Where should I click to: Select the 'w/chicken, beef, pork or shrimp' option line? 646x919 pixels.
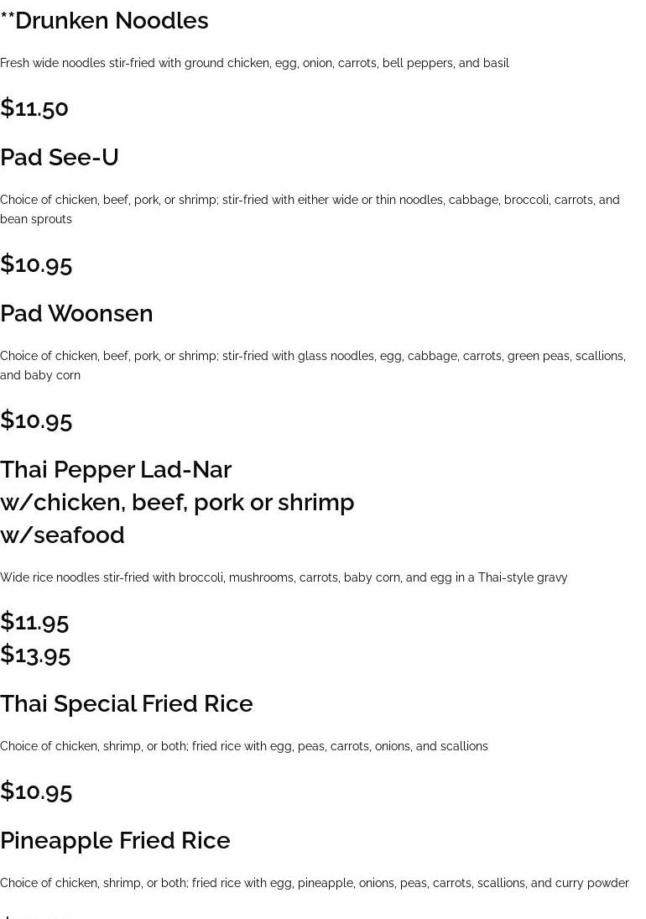point(177,503)
